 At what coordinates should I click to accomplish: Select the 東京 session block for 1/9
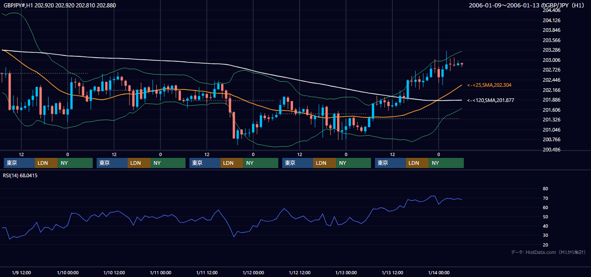19,163
